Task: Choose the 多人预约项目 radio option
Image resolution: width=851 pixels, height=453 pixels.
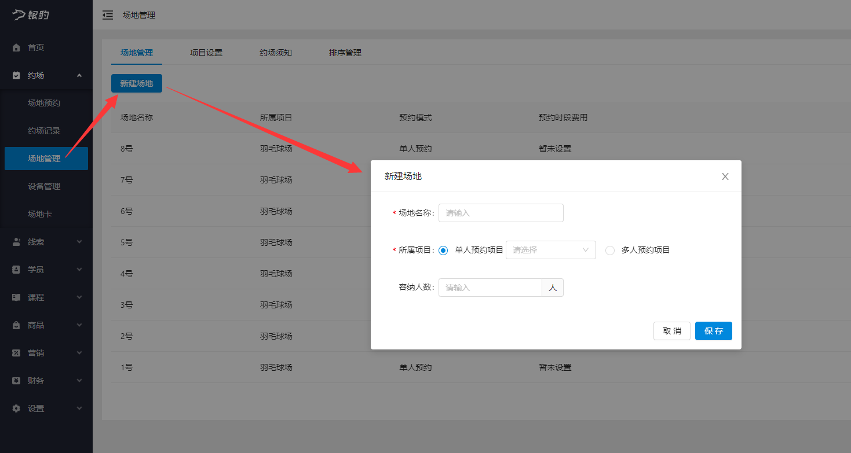Action: 609,250
